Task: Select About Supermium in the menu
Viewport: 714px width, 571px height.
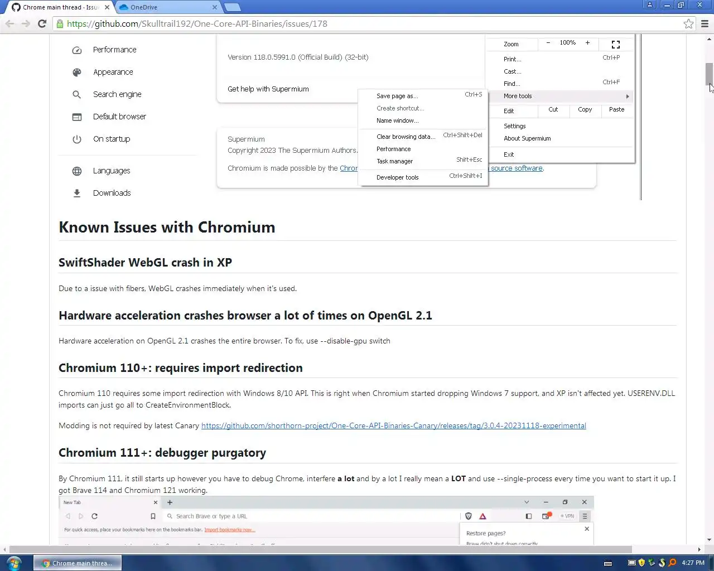Action: click(x=561, y=138)
